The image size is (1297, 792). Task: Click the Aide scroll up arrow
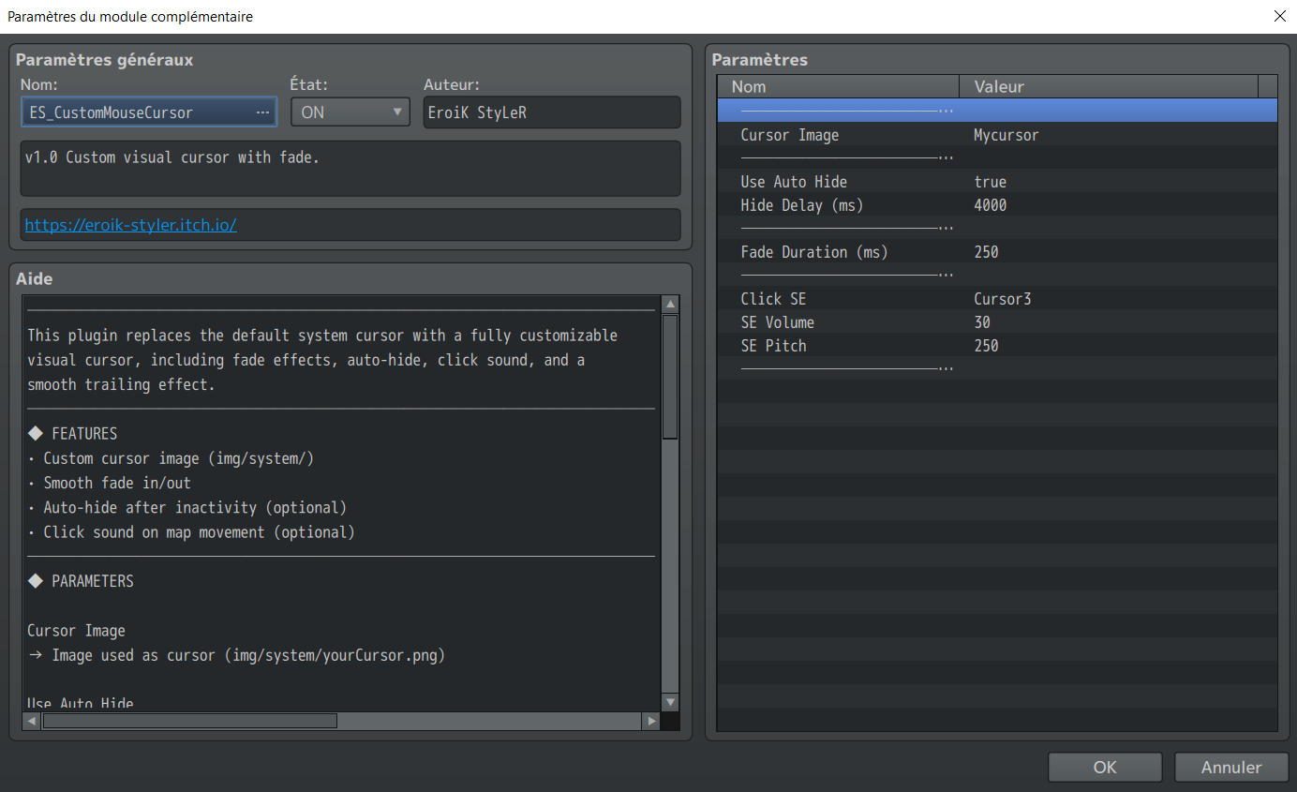pos(670,305)
